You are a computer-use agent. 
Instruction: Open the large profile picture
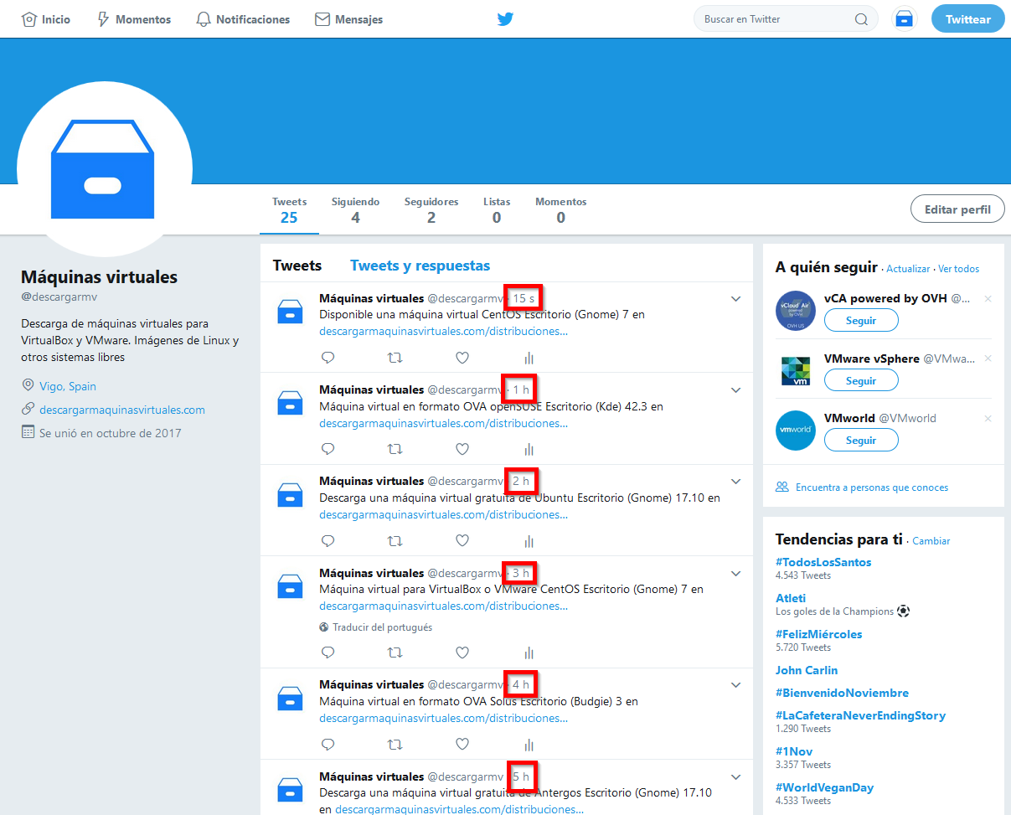[104, 168]
